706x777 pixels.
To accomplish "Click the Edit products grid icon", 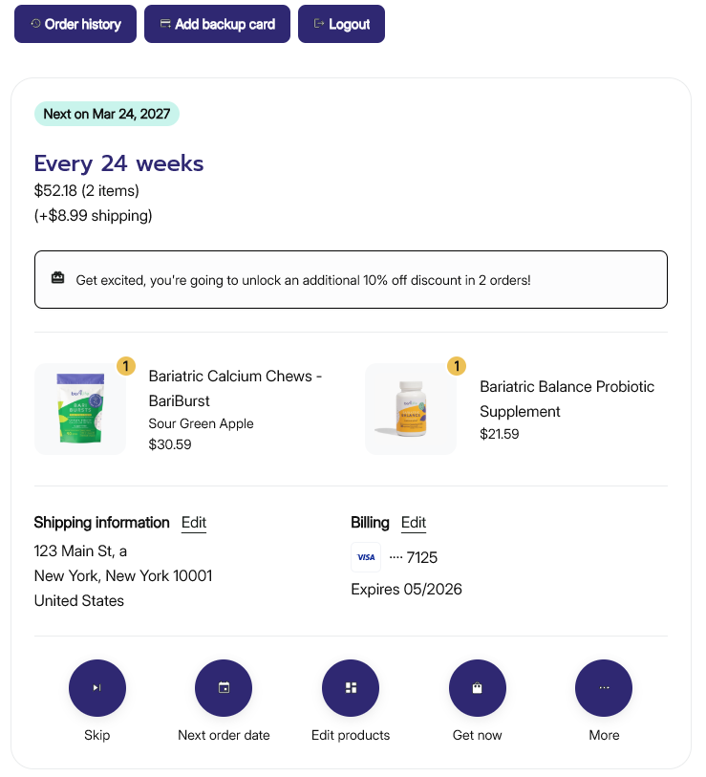I will (351, 688).
